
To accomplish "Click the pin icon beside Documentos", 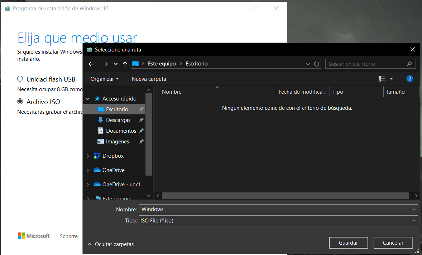I will pyautogui.click(x=141, y=131).
